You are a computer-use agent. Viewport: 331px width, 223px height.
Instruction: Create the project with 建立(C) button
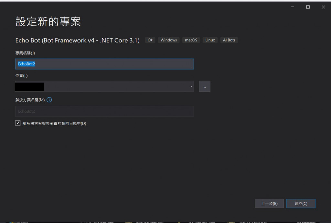[x=301, y=204]
